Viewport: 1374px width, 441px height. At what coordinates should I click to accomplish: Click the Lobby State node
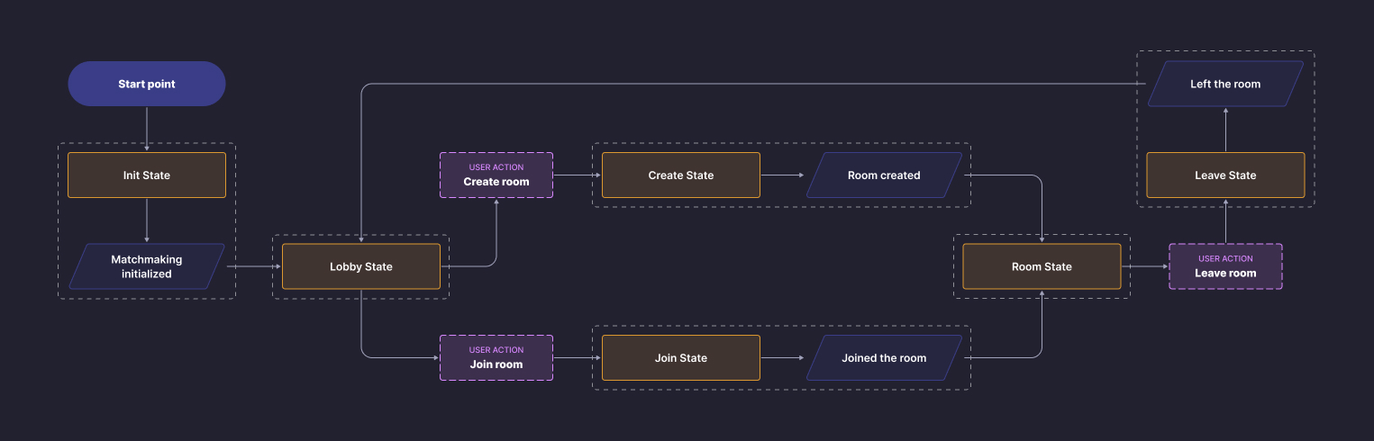(361, 266)
